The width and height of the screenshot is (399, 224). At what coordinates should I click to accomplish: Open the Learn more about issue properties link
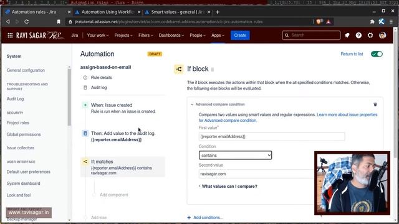(288, 118)
